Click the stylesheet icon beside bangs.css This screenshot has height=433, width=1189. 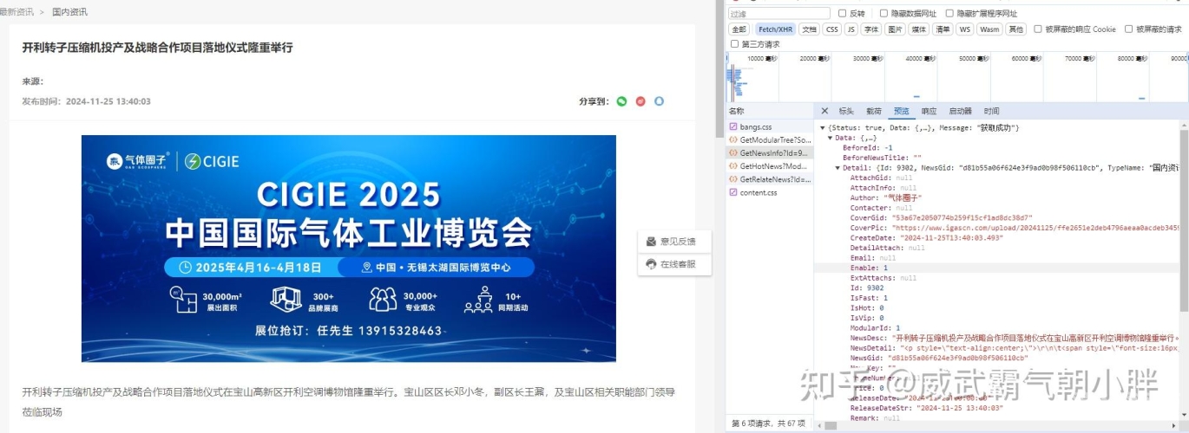pos(733,126)
